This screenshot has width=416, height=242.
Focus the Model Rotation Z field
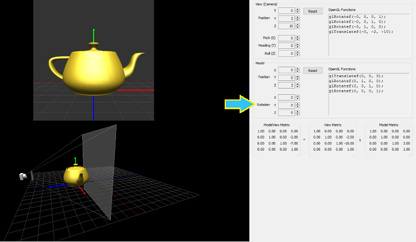coord(286,113)
